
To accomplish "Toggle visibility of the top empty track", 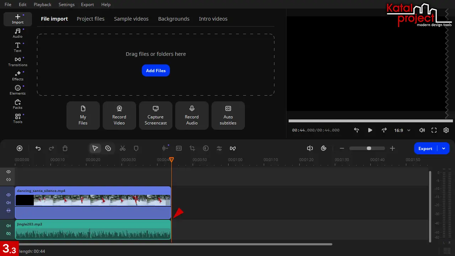I will (x=9, y=172).
